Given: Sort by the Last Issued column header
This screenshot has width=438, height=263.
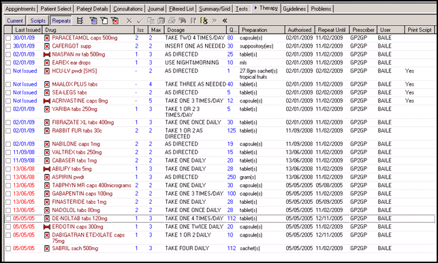Looking at the screenshot, I should [27, 30].
